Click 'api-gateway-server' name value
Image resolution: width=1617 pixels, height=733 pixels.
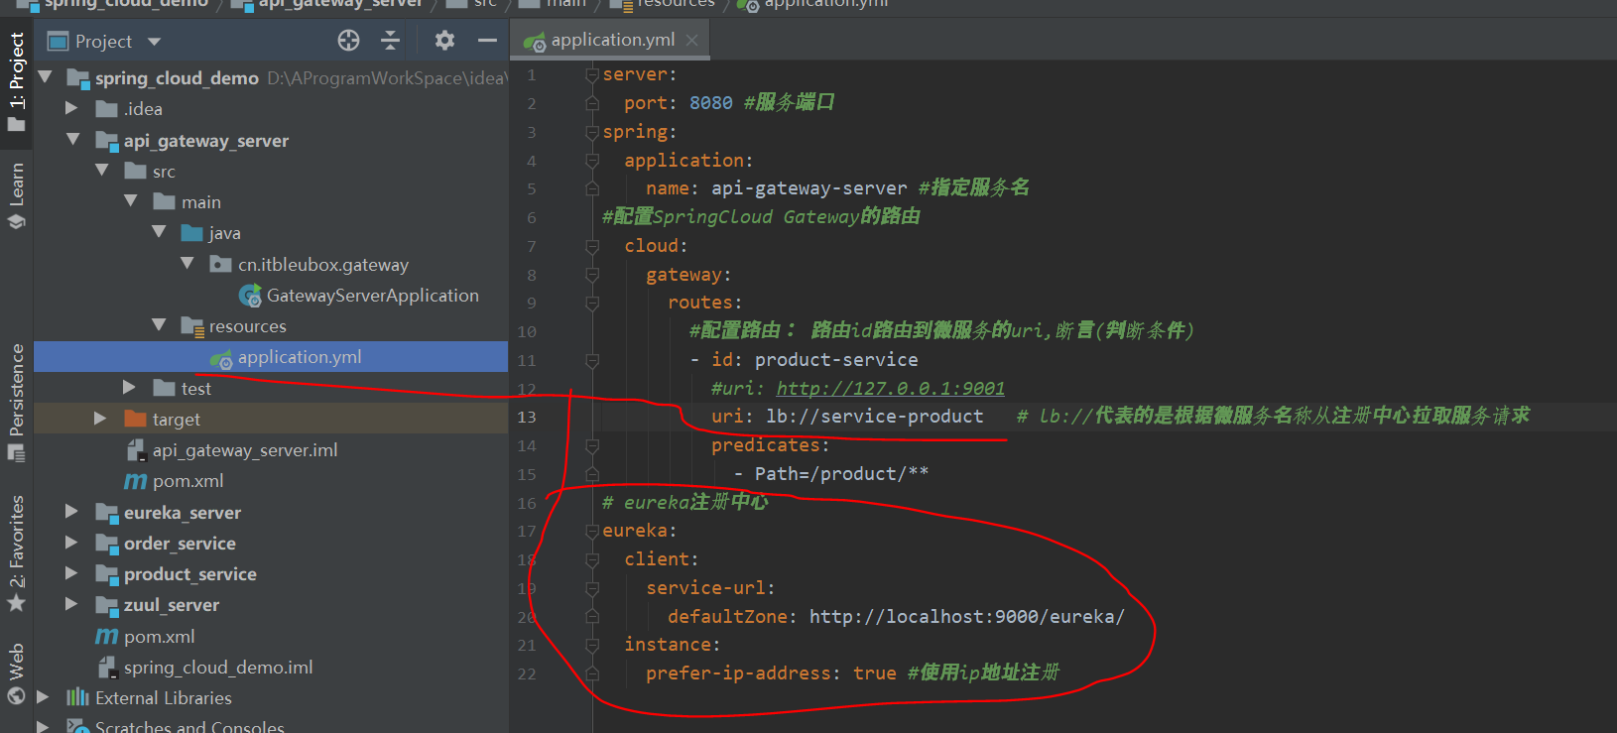808,188
